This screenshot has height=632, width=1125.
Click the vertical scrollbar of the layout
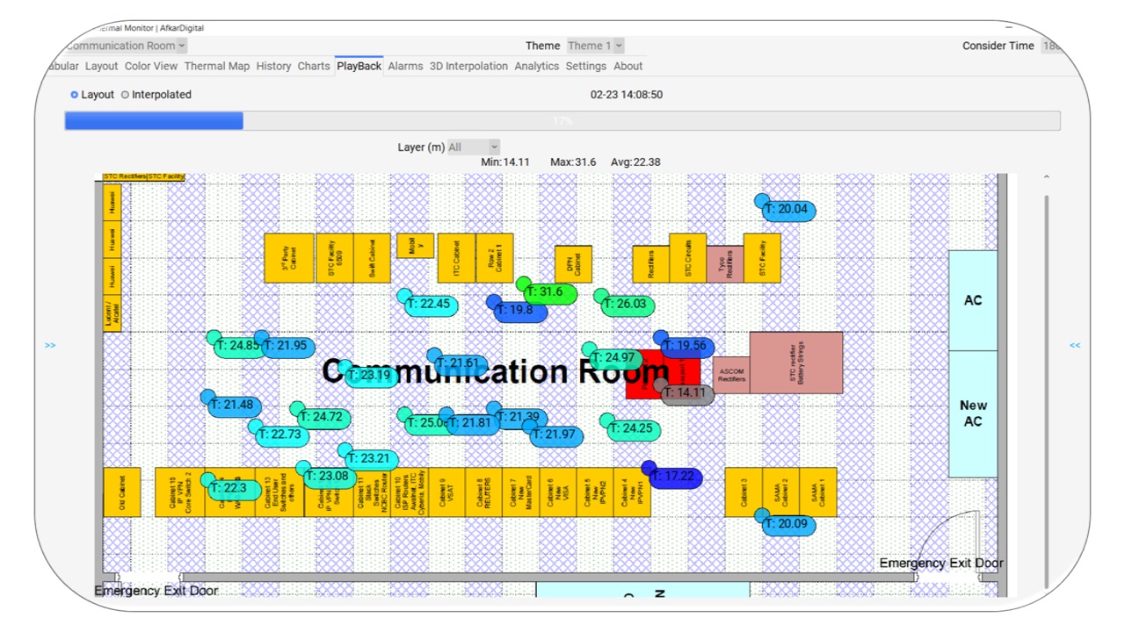(1046, 386)
